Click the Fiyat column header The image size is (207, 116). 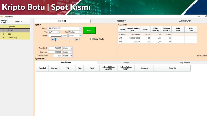pyautogui.click(x=92, y=68)
